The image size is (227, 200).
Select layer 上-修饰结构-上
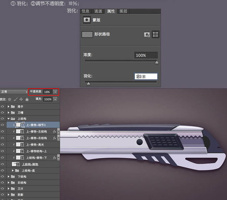[33, 151]
